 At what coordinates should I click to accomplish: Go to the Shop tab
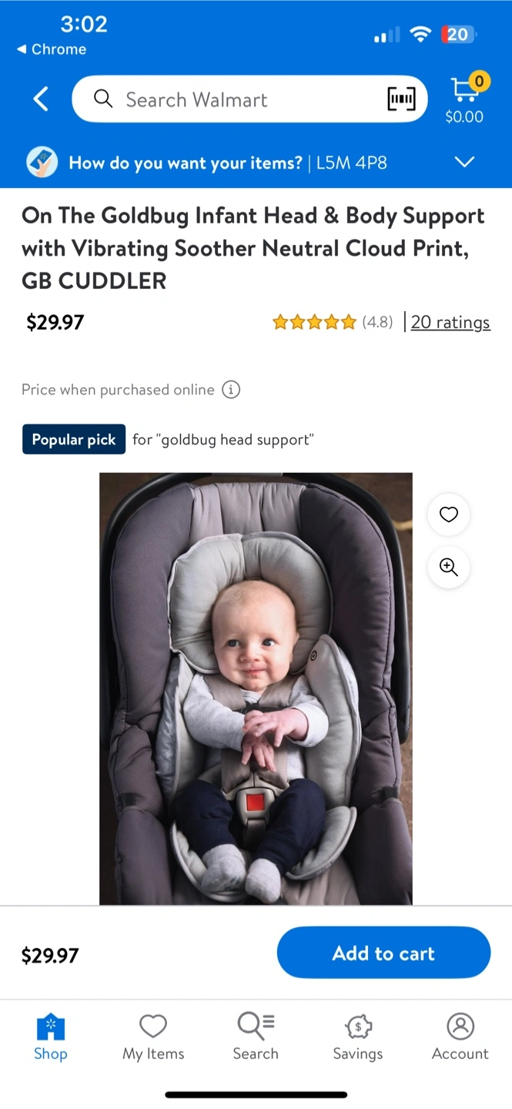tap(51, 1037)
